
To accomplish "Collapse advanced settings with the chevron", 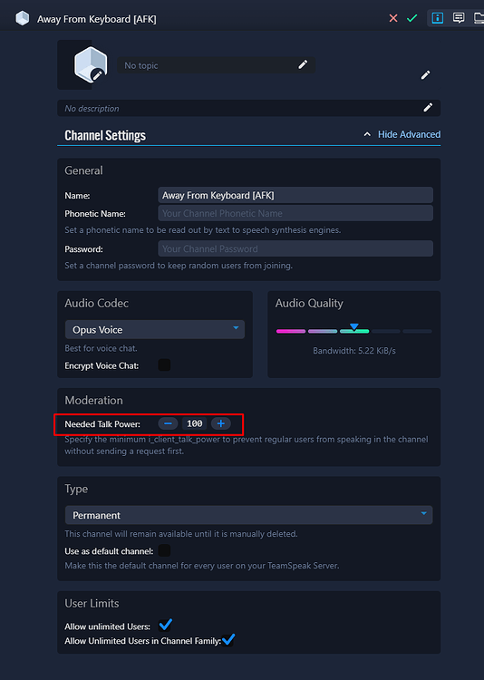I will 367,134.
